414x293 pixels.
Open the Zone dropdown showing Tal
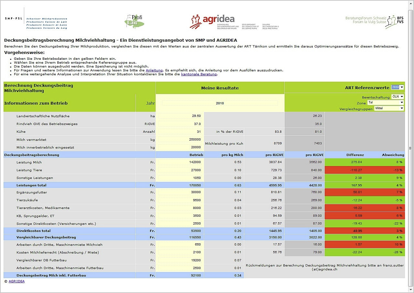(x=386, y=102)
